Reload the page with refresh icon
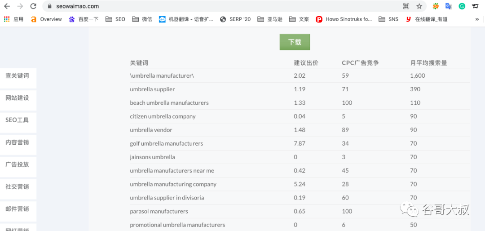Image resolution: width=485 pixels, height=231 pixels. click(33, 6)
